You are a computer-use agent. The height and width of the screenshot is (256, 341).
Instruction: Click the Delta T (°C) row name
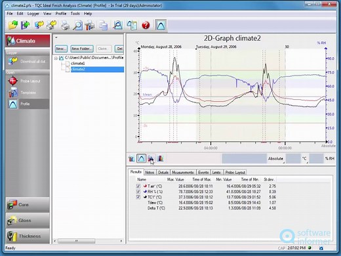click(156, 208)
